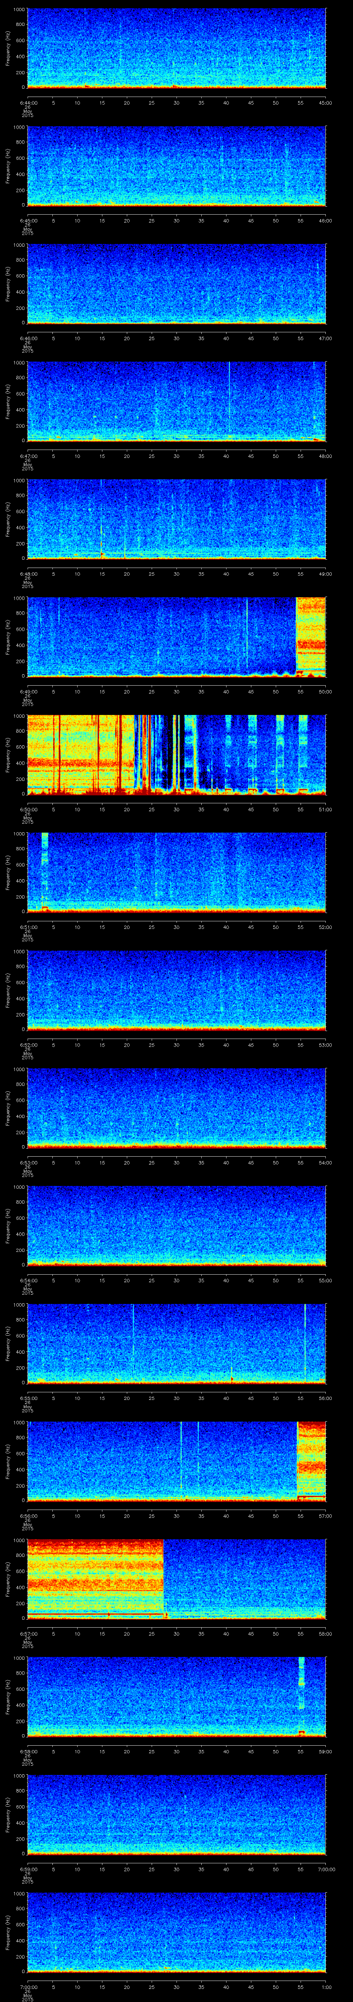Image resolution: width=353 pixels, height=2002 pixels.
Task: Click the 6:52:00 start time label
Action: (x=28, y=1044)
